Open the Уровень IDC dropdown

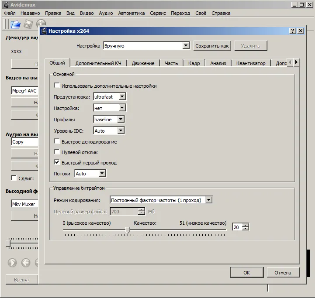[109, 130]
